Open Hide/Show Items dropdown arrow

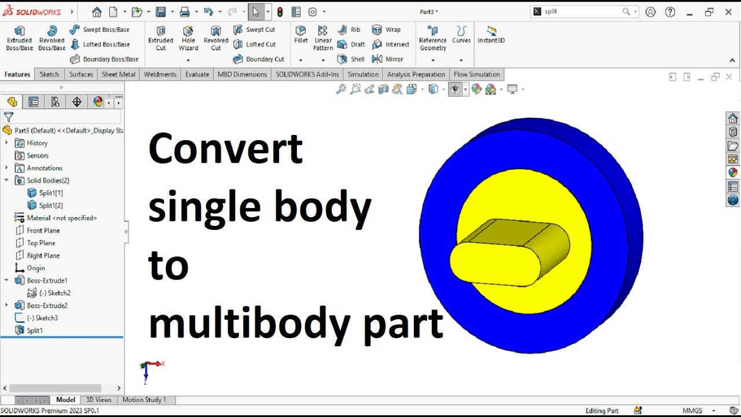465,90
